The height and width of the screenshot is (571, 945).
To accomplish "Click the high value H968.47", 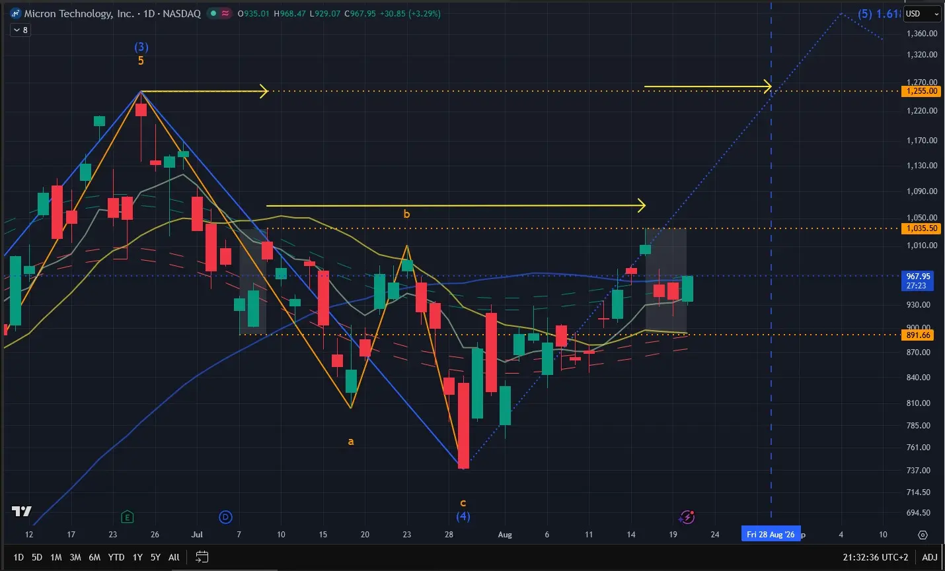I will (x=290, y=13).
